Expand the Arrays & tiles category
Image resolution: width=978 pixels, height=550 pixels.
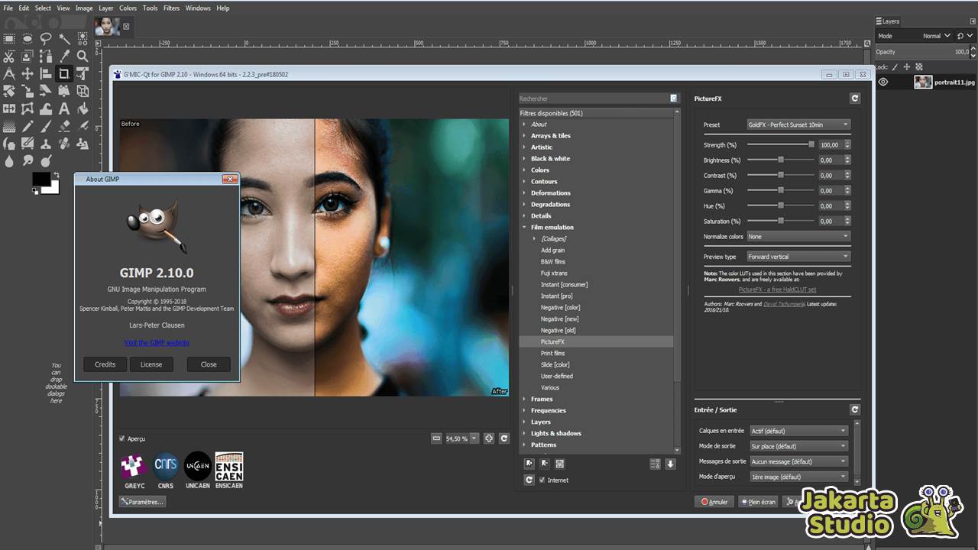click(x=524, y=136)
